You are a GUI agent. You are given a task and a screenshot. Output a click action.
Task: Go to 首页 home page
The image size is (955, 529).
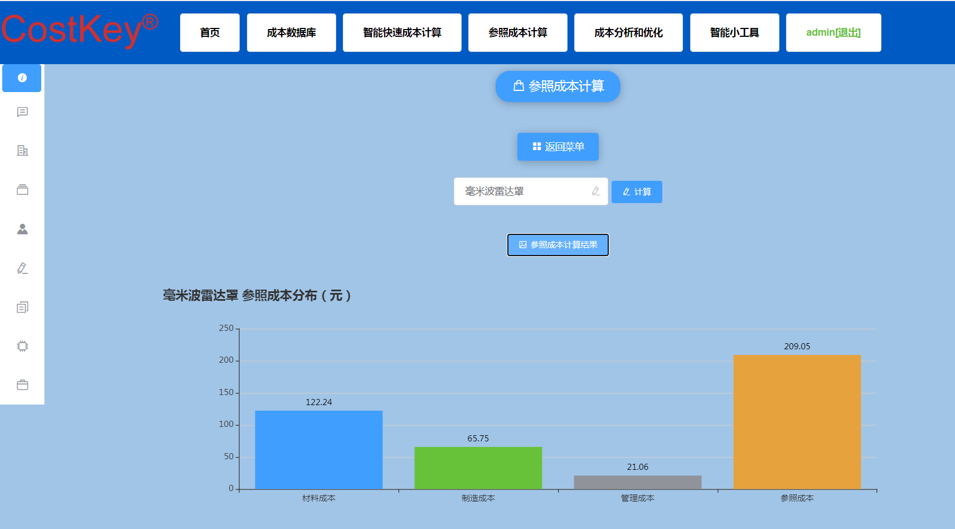coord(210,32)
